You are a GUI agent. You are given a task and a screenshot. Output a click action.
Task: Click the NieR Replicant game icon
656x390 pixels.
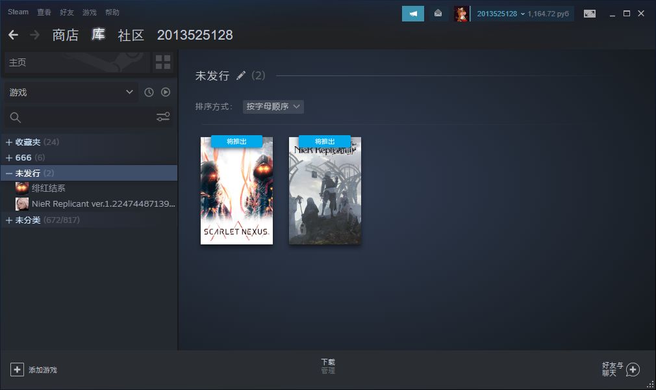tap(22, 204)
